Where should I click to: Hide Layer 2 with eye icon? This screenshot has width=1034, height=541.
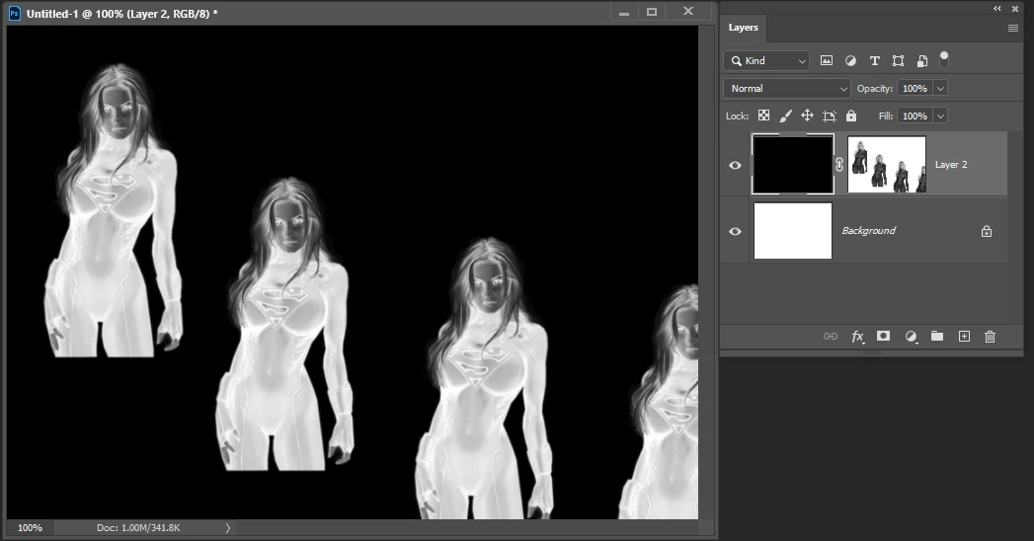click(x=735, y=165)
